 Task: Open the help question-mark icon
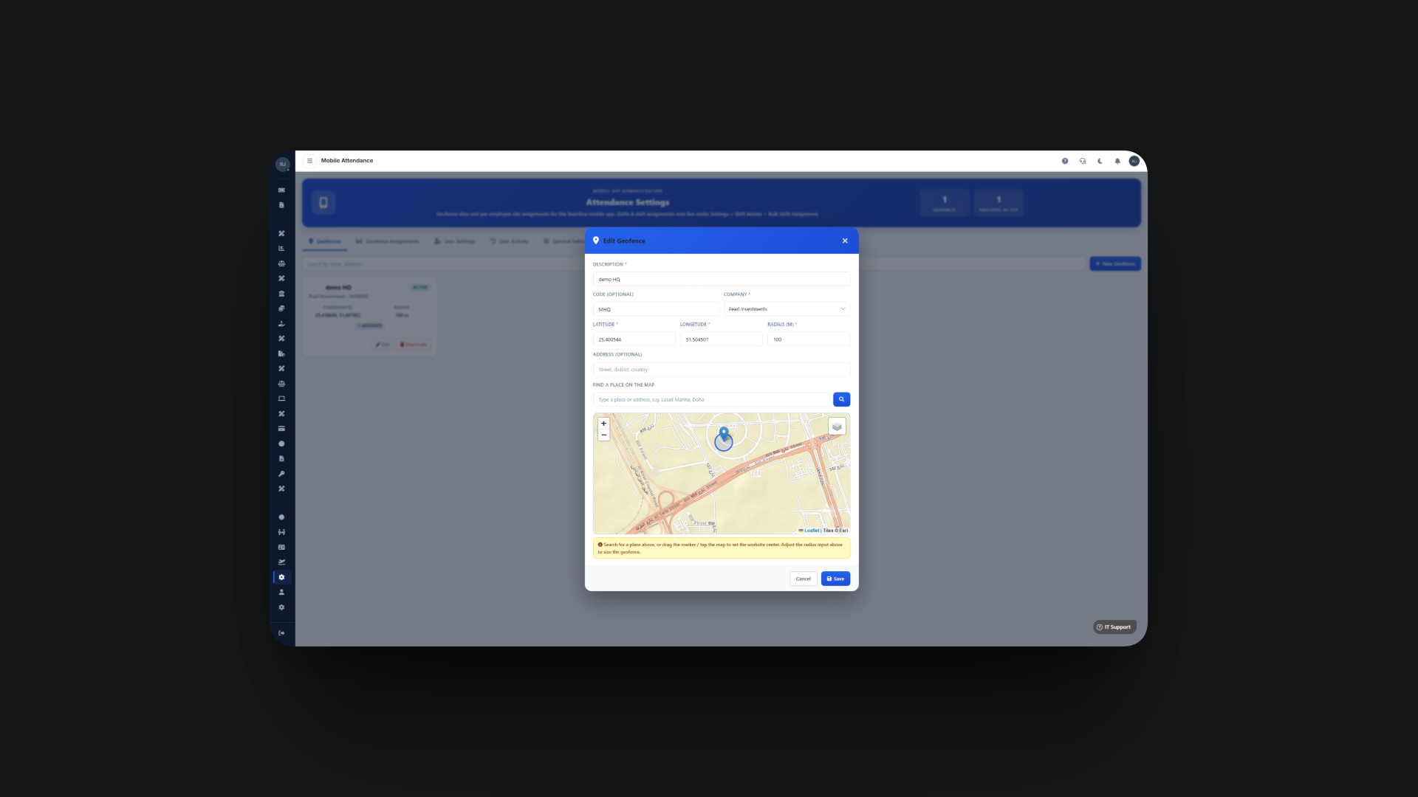coord(1065,161)
